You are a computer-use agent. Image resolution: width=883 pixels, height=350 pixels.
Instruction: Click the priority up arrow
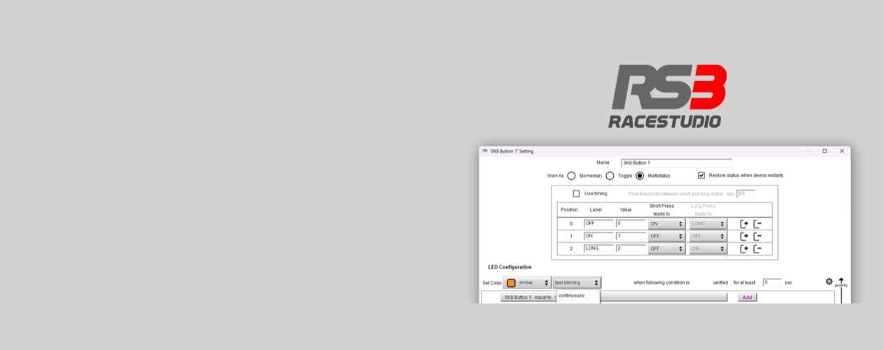point(841,281)
